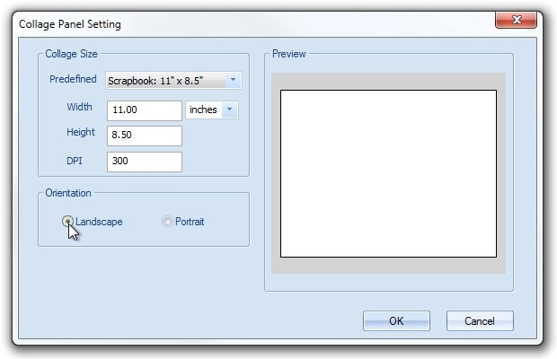Focus the DPI field showing 300
Image resolution: width=557 pixels, height=359 pixels.
(145, 162)
